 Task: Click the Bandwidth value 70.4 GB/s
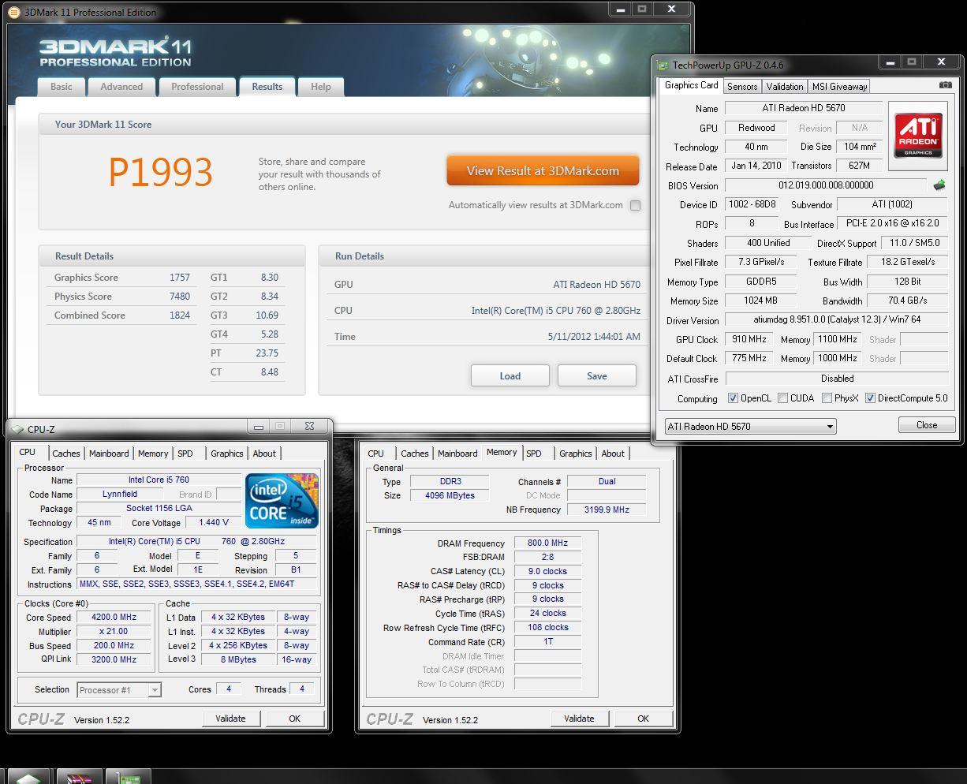907,300
